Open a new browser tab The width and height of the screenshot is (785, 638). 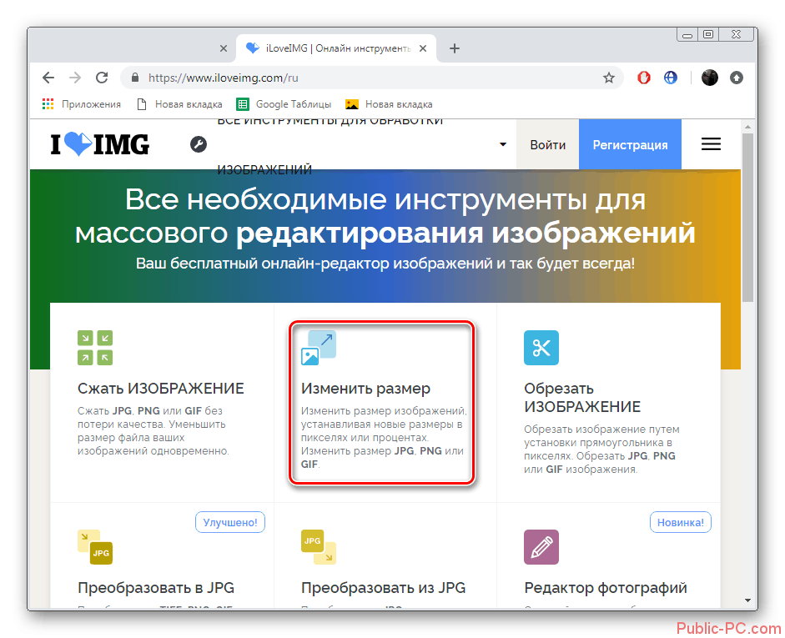click(455, 48)
